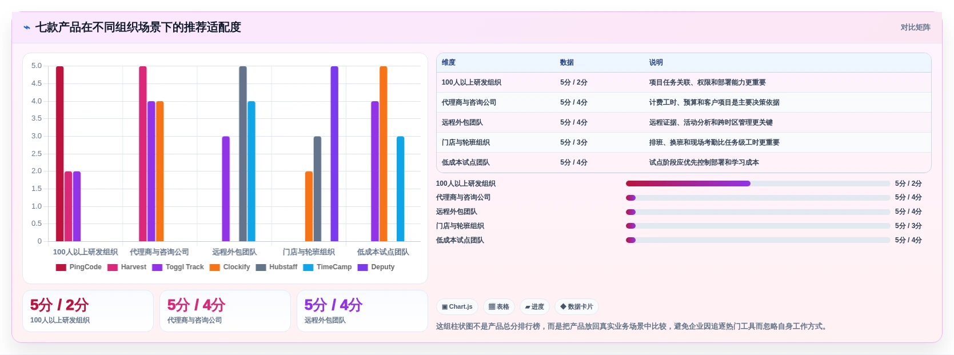Click description 排班、换班和现场考勤比任务级工时更重要
954x355 pixels.
[x=714, y=143]
